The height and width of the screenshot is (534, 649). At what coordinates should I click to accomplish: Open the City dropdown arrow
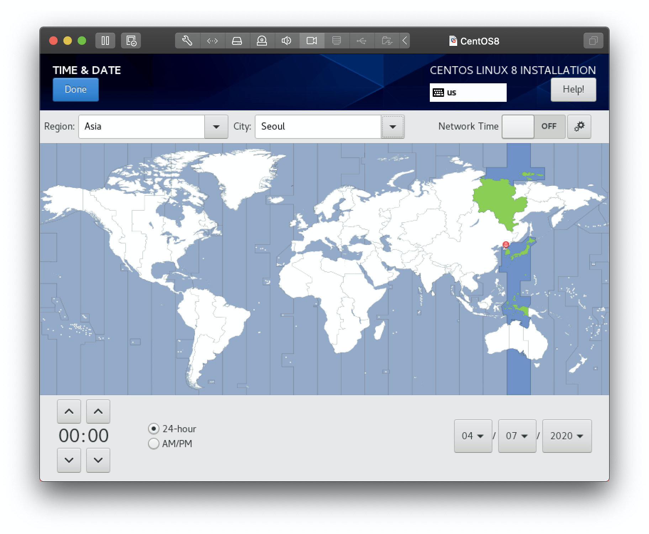click(x=393, y=127)
